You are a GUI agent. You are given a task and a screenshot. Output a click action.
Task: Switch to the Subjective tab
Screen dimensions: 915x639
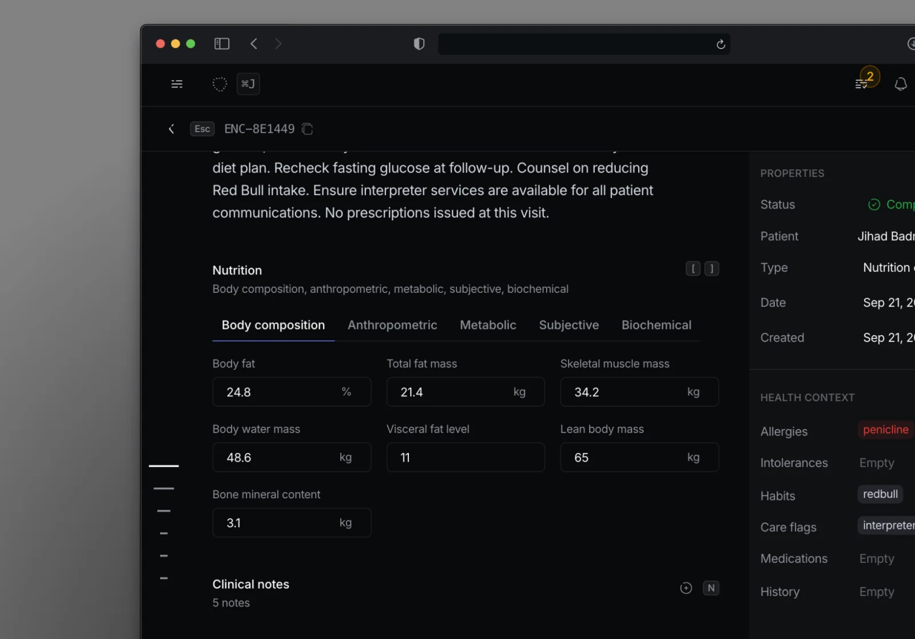(x=569, y=325)
